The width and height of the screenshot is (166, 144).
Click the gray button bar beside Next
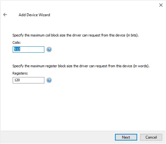click(57, 137)
